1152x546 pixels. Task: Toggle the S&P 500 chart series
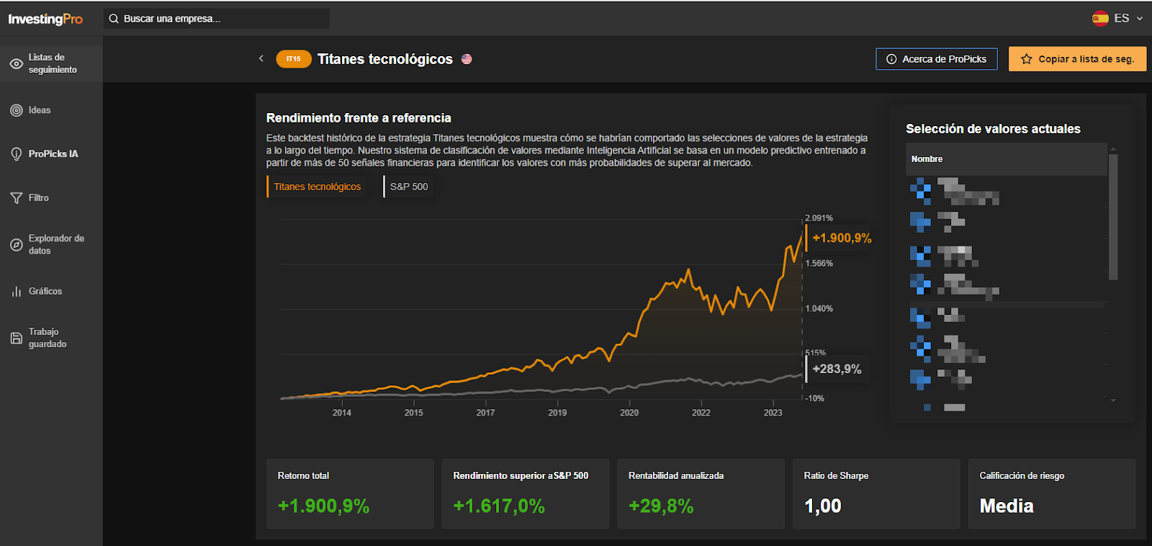pos(409,187)
